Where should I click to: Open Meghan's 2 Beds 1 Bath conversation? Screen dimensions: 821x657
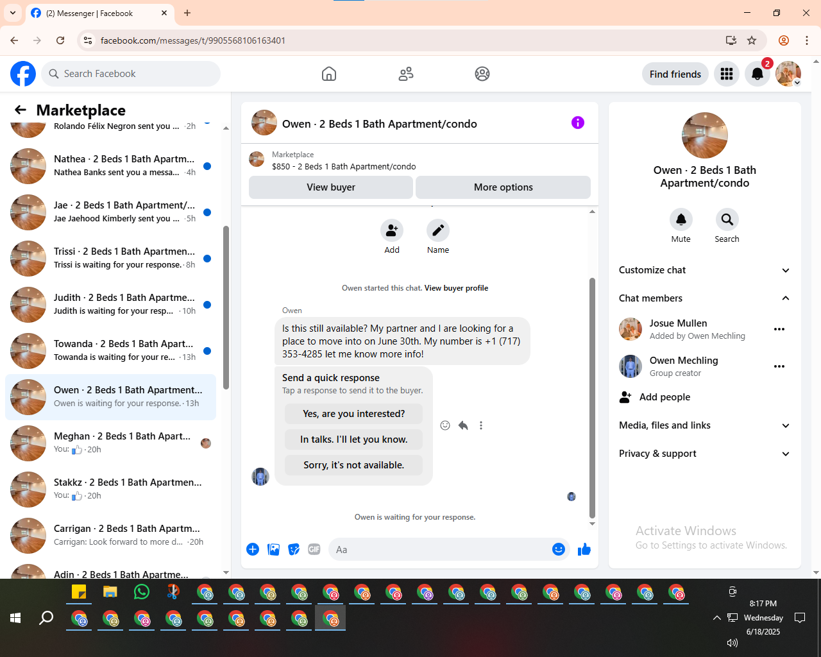tap(110, 443)
